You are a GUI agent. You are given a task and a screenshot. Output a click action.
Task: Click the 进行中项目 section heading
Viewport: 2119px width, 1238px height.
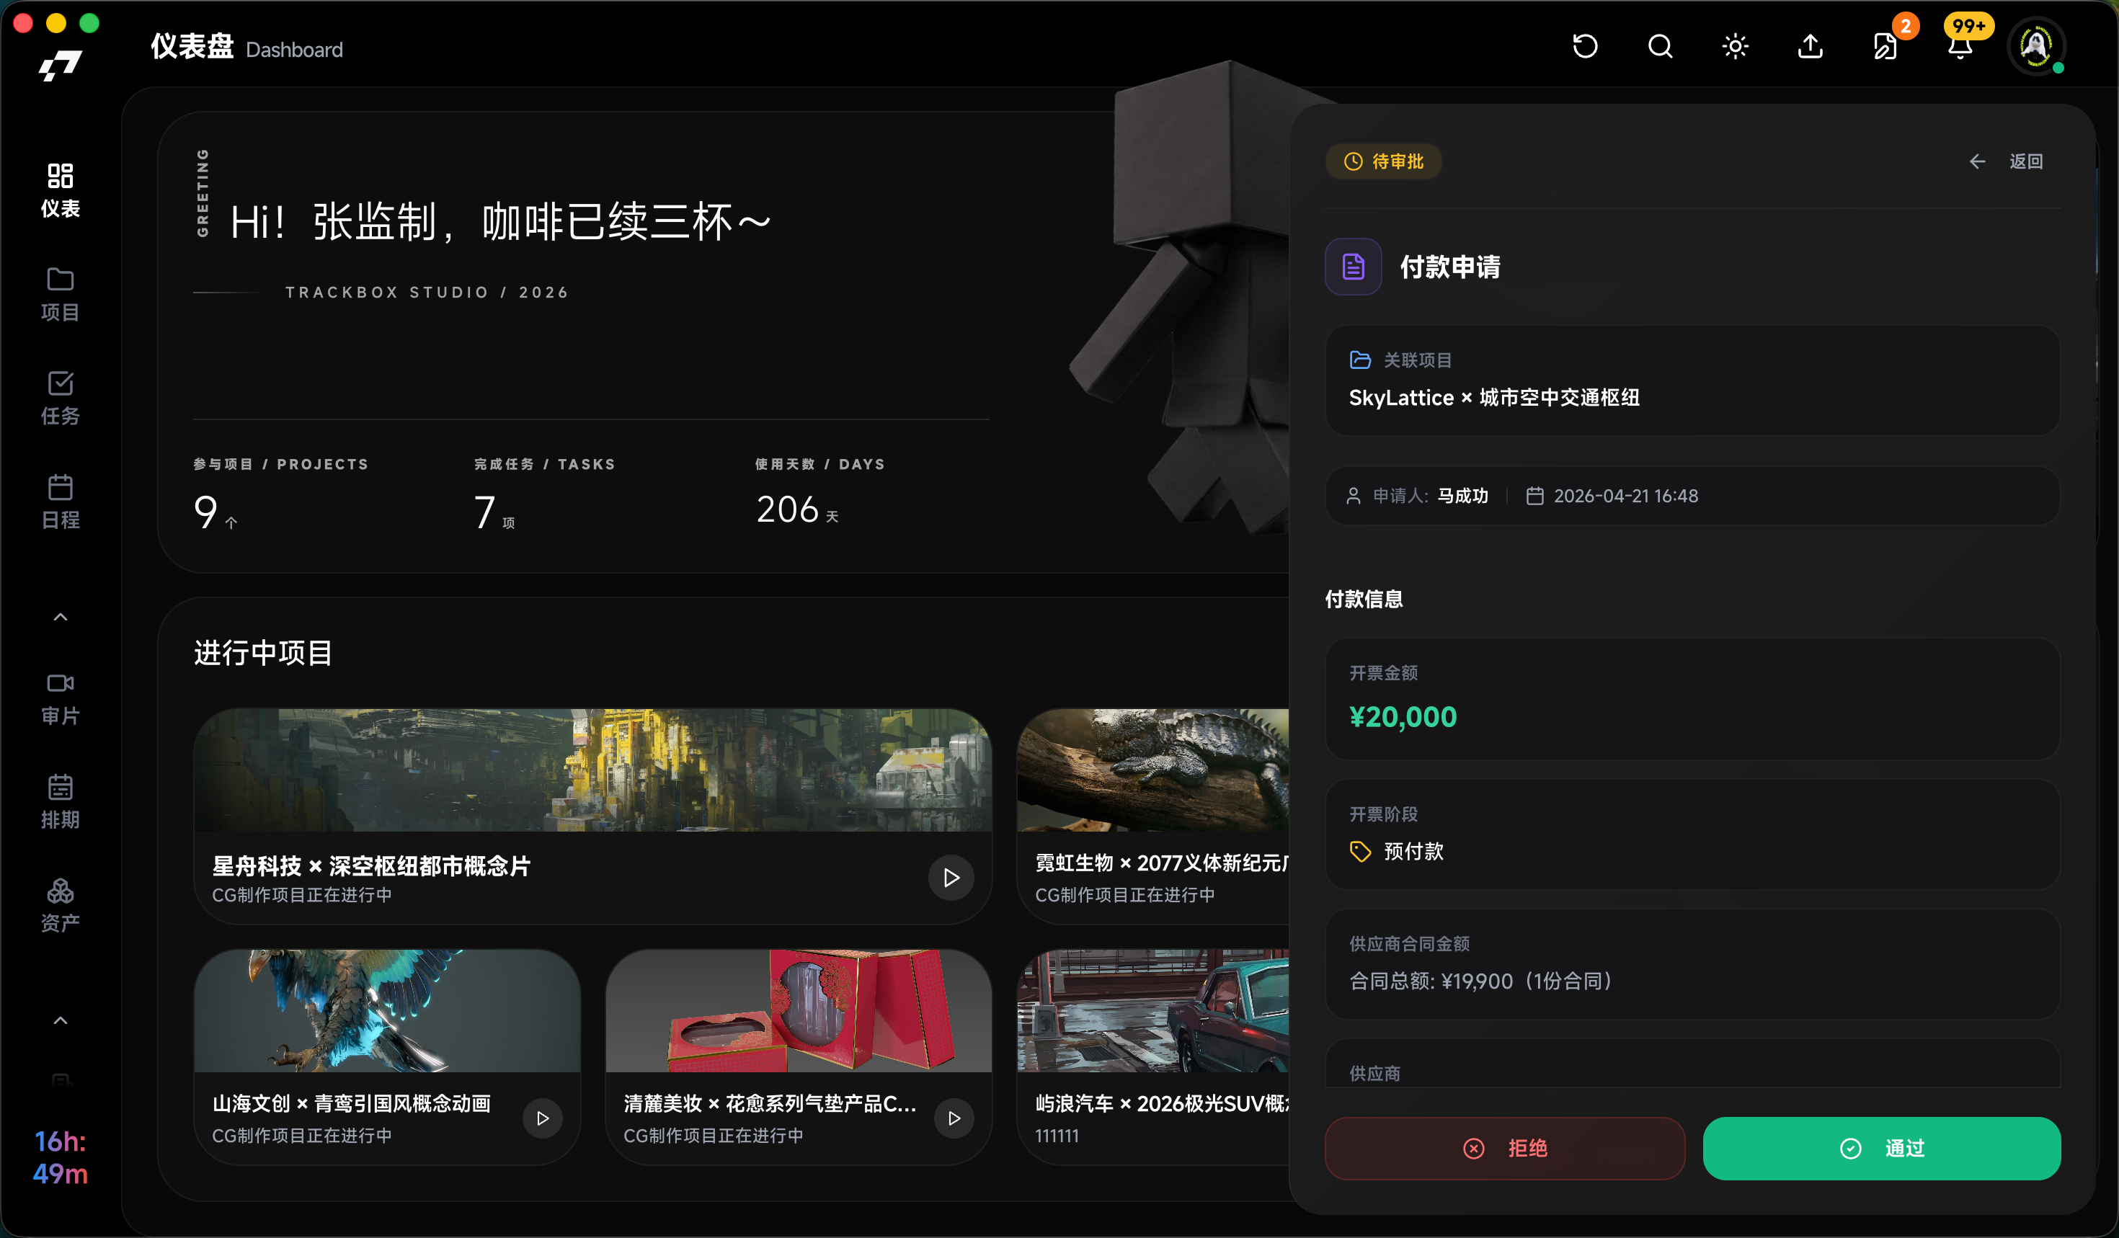tap(263, 652)
